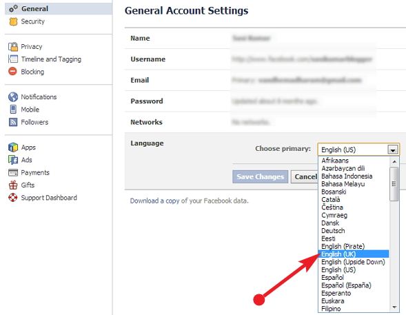Go to Privacy settings
Image resolution: width=406 pixels, height=315 pixels.
pyautogui.click(x=31, y=47)
